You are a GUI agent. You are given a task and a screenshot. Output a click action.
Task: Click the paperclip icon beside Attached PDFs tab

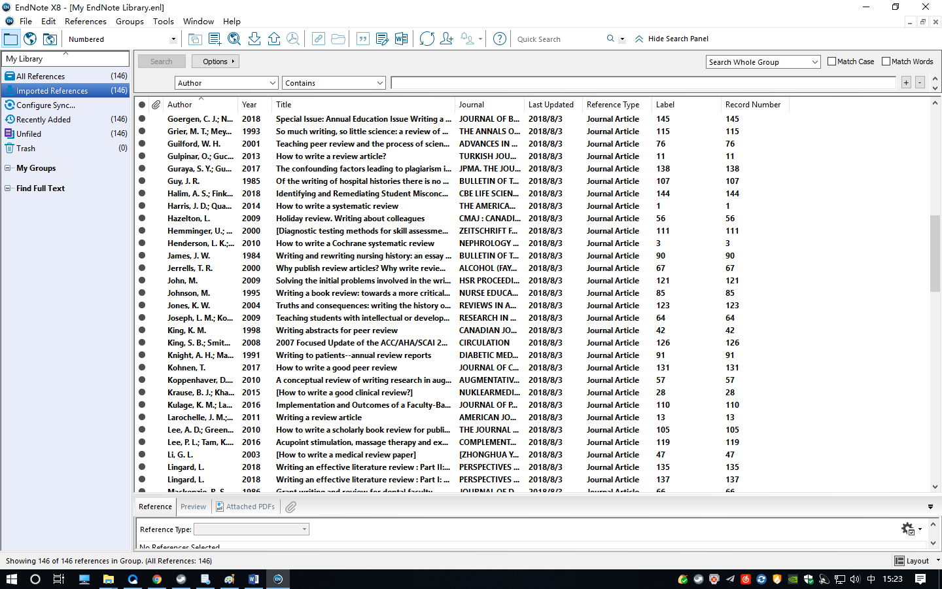coord(291,507)
